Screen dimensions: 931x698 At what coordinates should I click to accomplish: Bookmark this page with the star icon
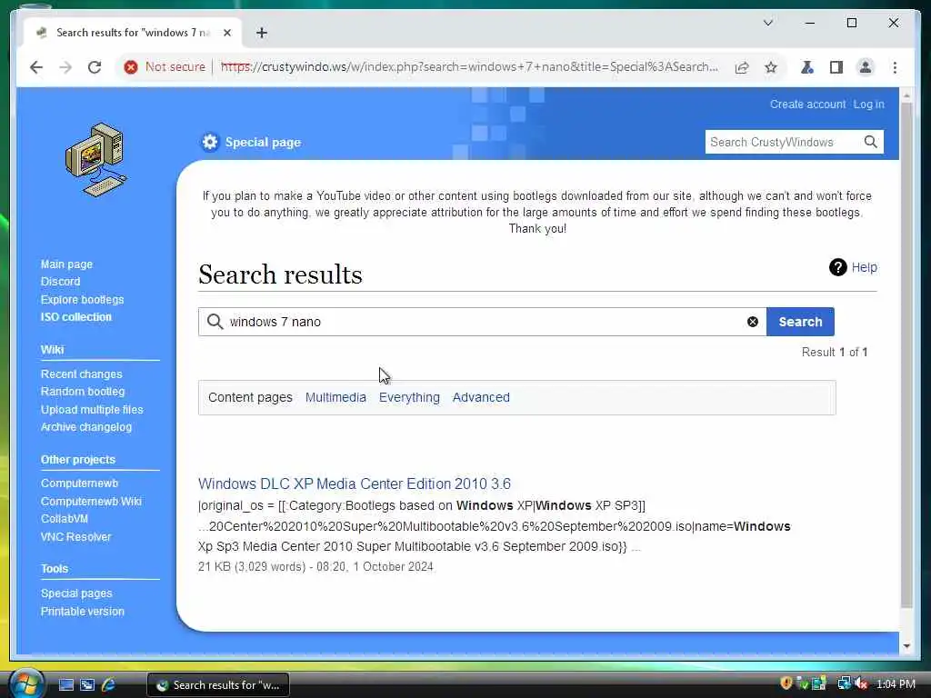tap(771, 67)
